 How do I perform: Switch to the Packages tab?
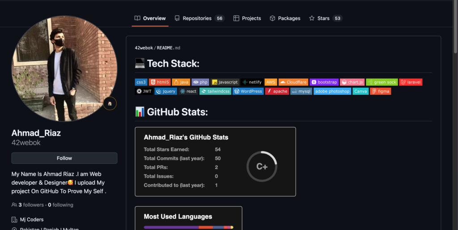click(285, 18)
